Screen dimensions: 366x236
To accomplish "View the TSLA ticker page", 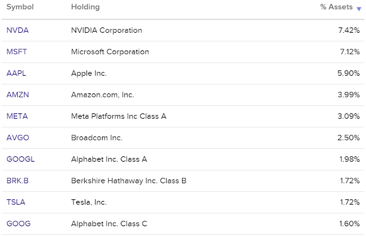I will click(15, 202).
